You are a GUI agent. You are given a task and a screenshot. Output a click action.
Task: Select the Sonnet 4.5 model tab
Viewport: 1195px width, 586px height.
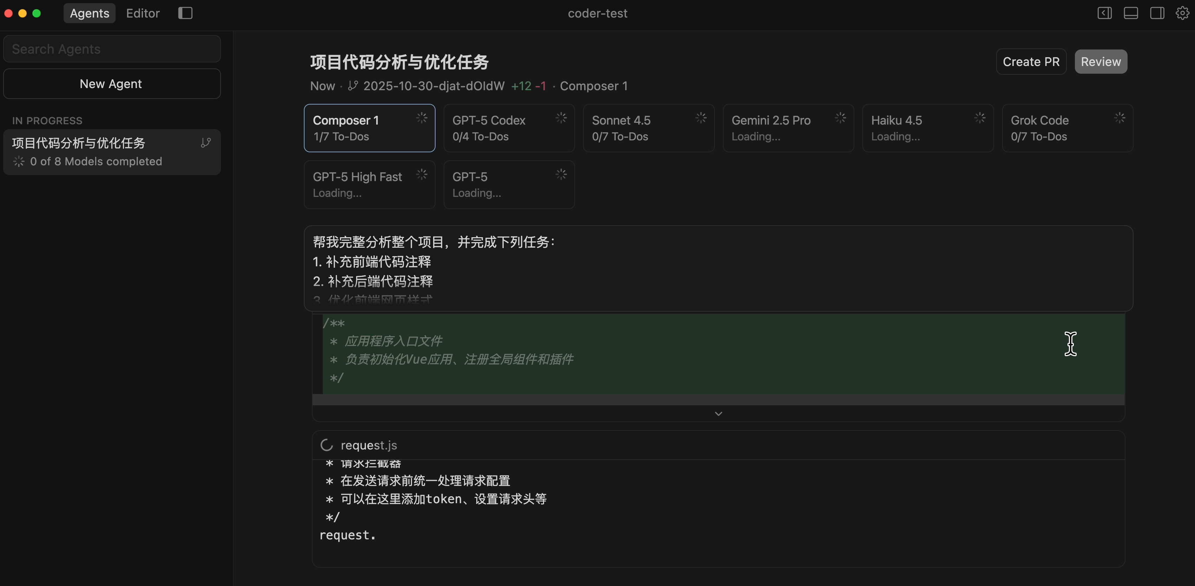point(648,128)
